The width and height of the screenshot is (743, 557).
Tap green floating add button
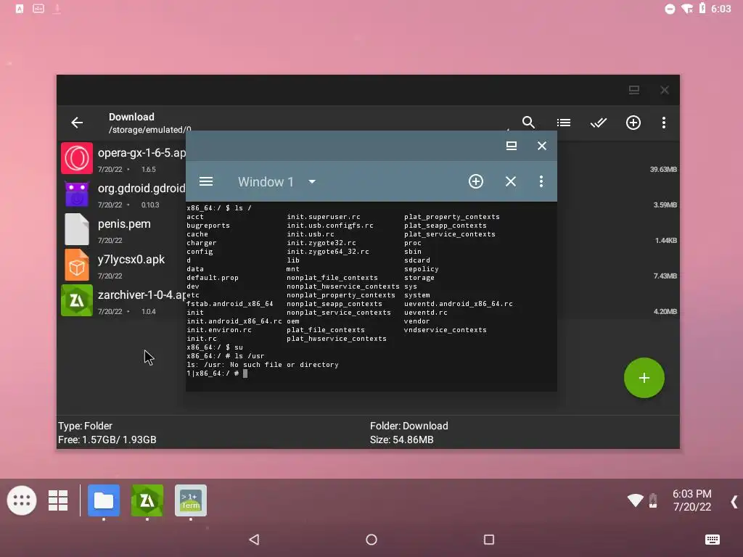[644, 378]
